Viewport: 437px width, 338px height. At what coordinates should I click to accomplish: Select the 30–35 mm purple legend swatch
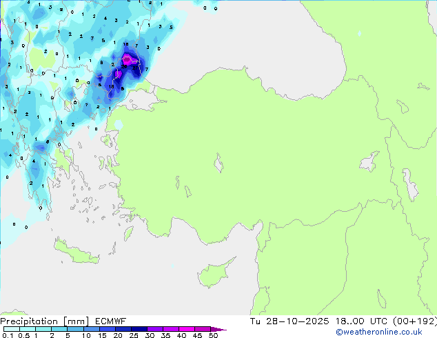pos(154,329)
